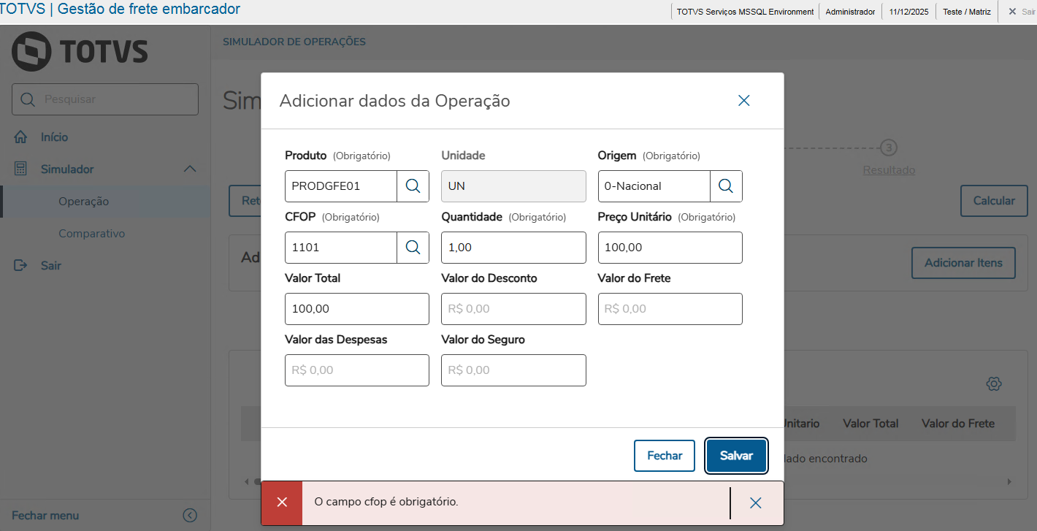Click the table scroll right arrow
Image resolution: width=1037 pixels, height=531 pixels.
[1009, 482]
